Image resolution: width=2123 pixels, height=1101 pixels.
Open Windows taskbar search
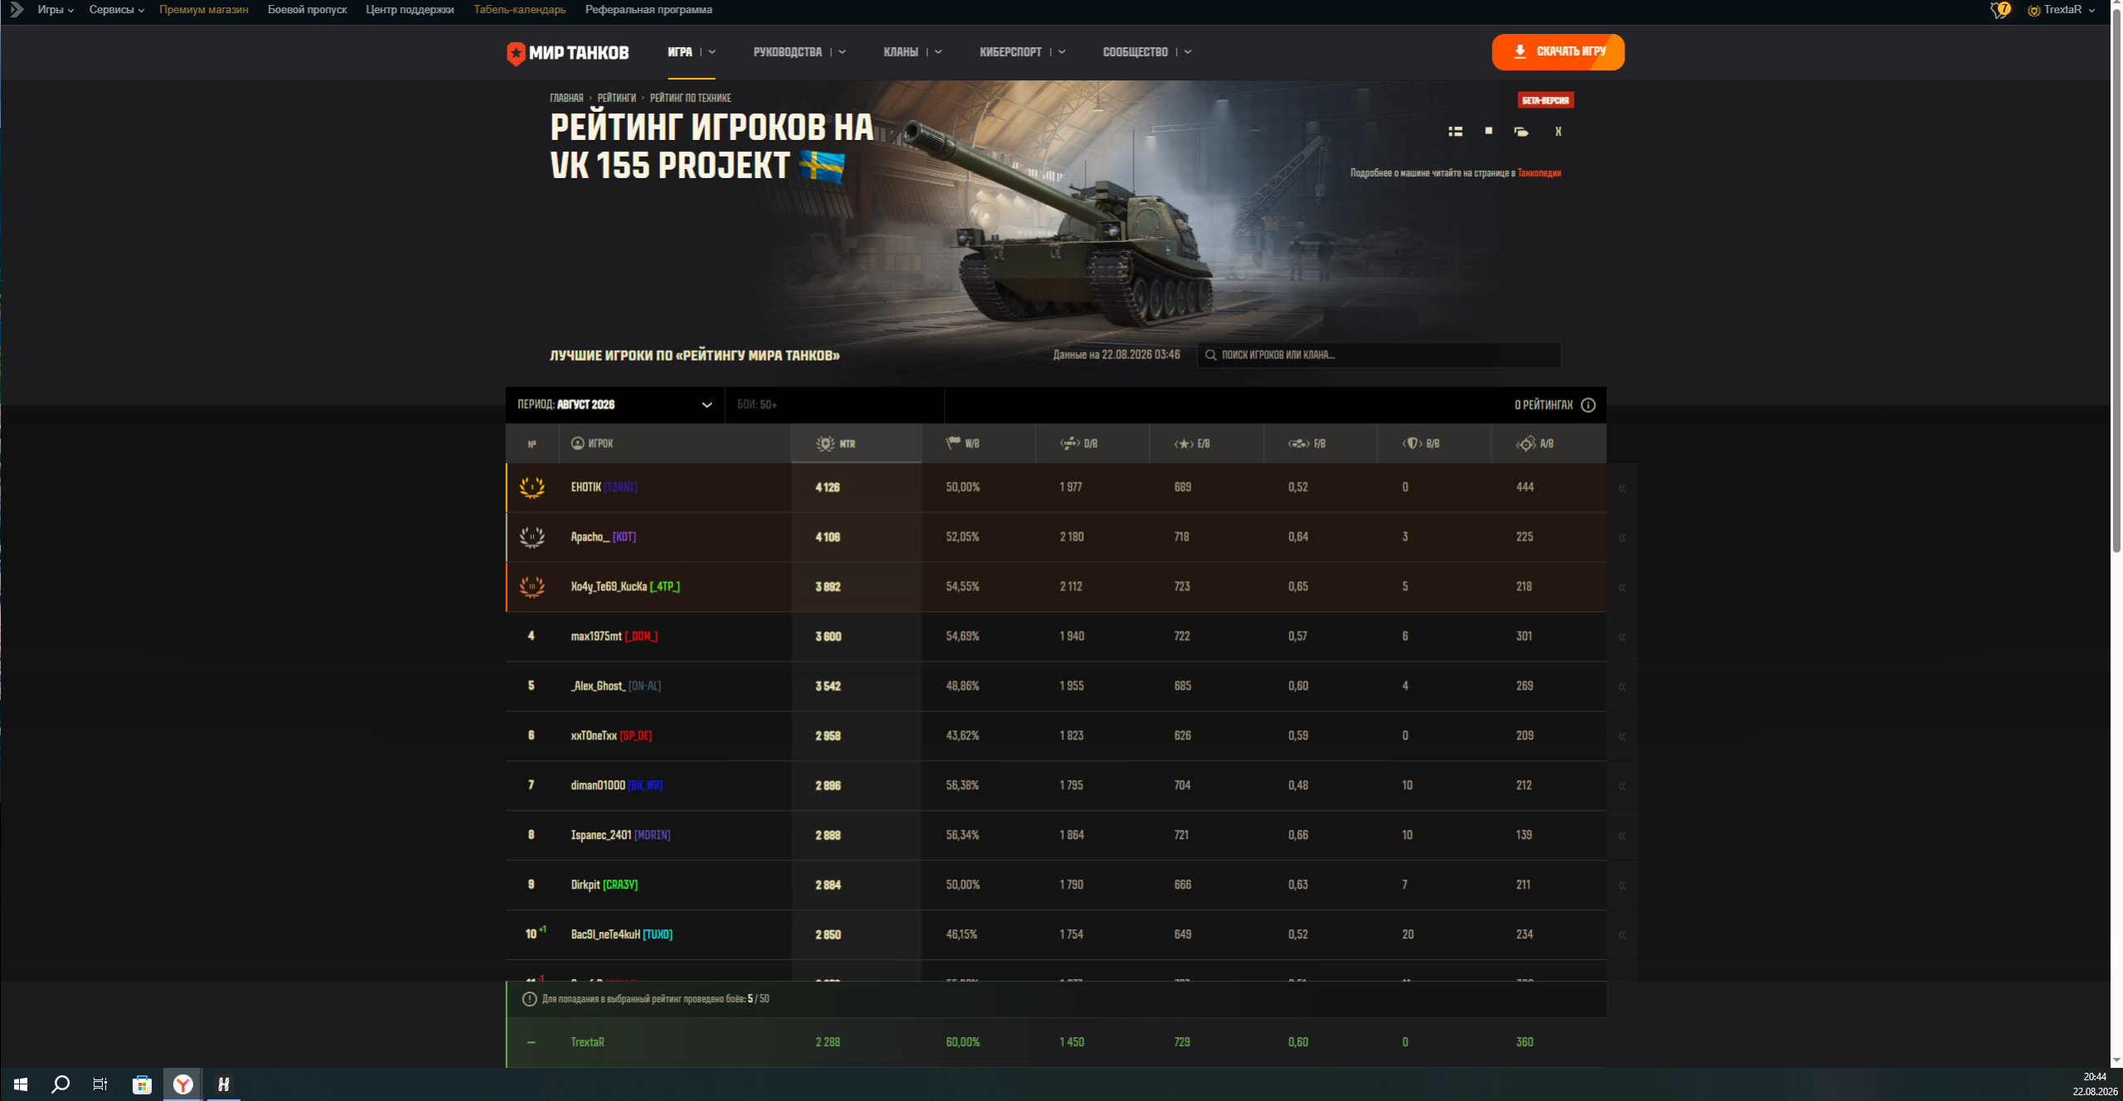point(61,1084)
